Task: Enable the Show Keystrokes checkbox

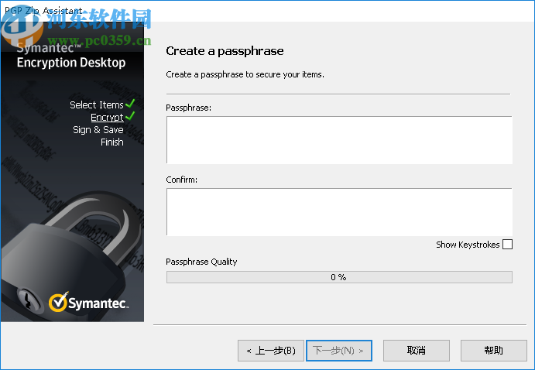Action: click(x=507, y=245)
